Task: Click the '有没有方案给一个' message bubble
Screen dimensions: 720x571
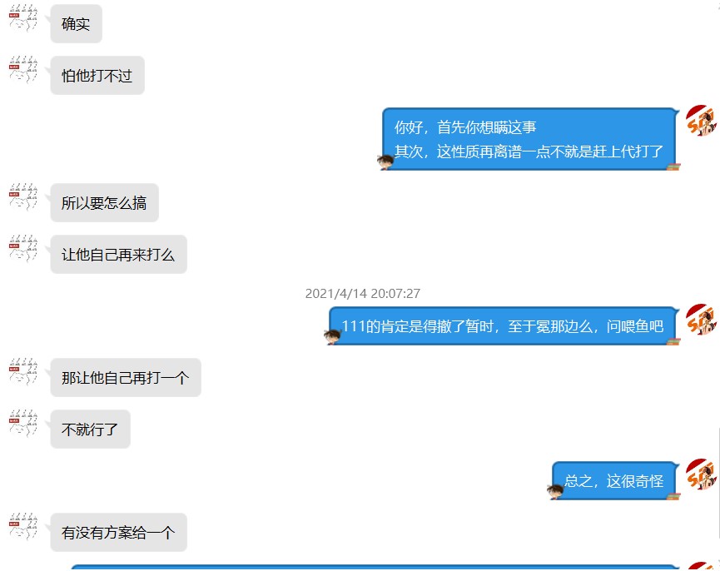Action: [x=118, y=532]
